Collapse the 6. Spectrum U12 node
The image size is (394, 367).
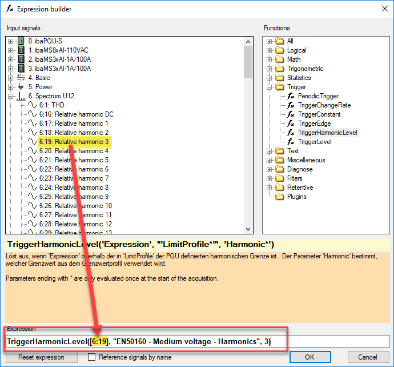(x=10, y=96)
